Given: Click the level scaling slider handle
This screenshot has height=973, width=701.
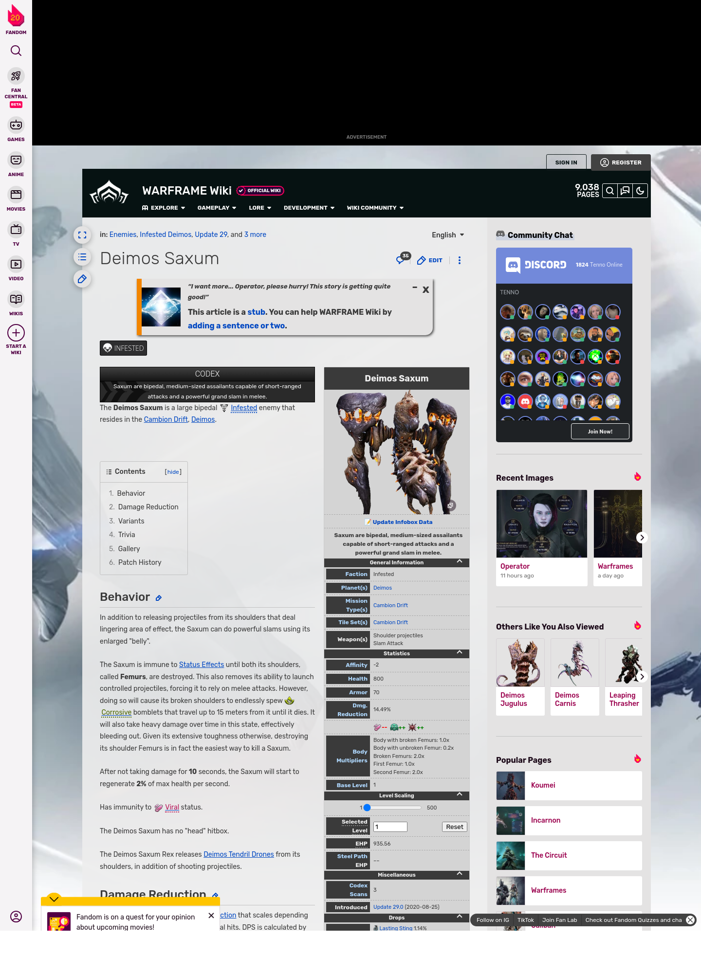Looking at the screenshot, I should 368,808.
